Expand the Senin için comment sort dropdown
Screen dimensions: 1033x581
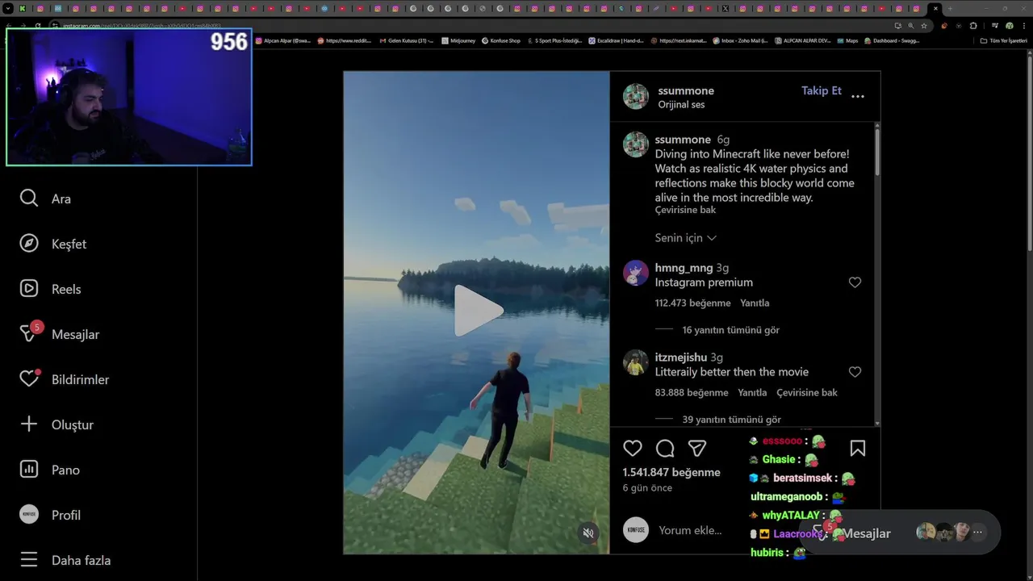click(x=686, y=238)
